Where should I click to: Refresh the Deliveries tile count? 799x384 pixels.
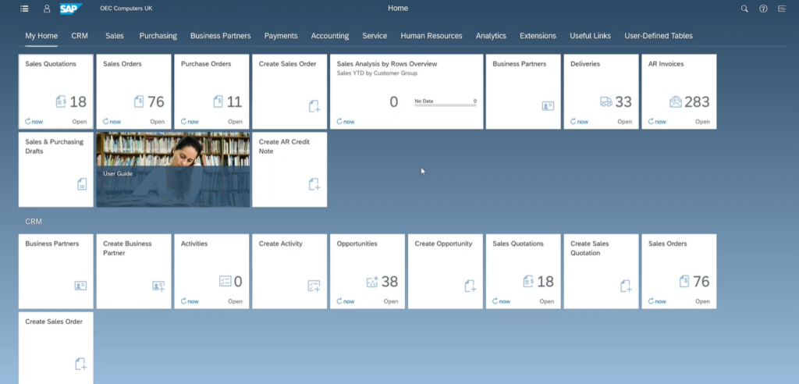(x=580, y=122)
